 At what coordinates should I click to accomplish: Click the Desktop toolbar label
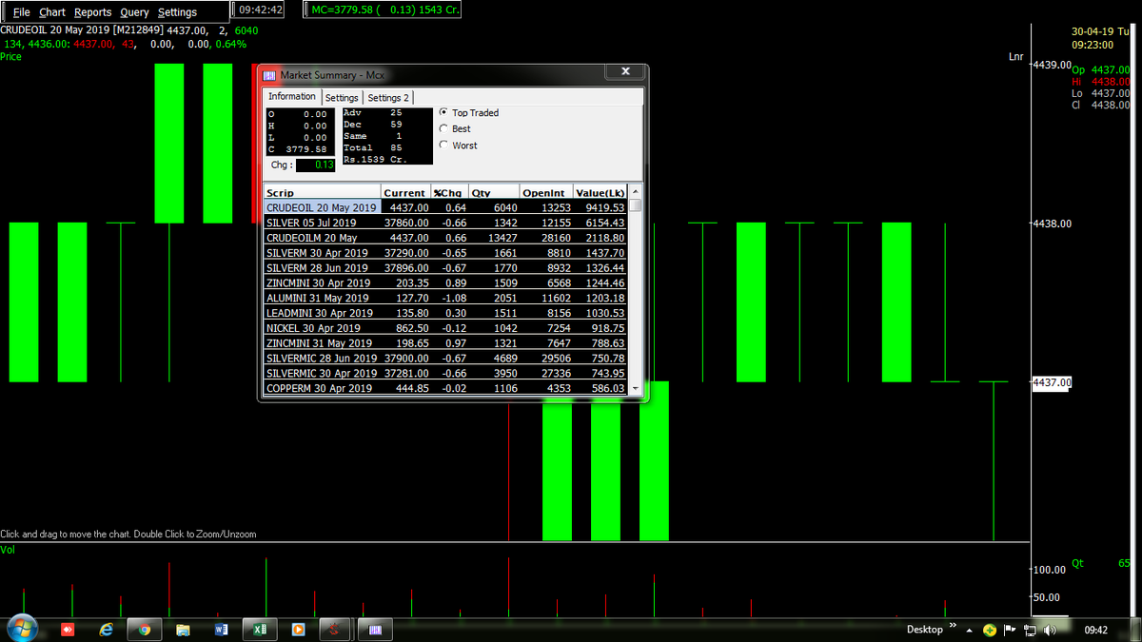coord(925,630)
